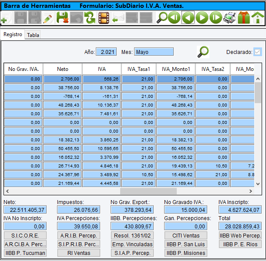Click the edit pencil icon
The image size is (266, 261).
(x=48, y=17)
